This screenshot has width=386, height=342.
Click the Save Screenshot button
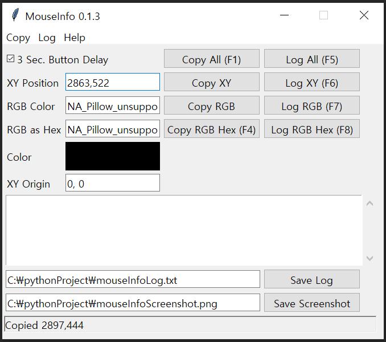311,303
